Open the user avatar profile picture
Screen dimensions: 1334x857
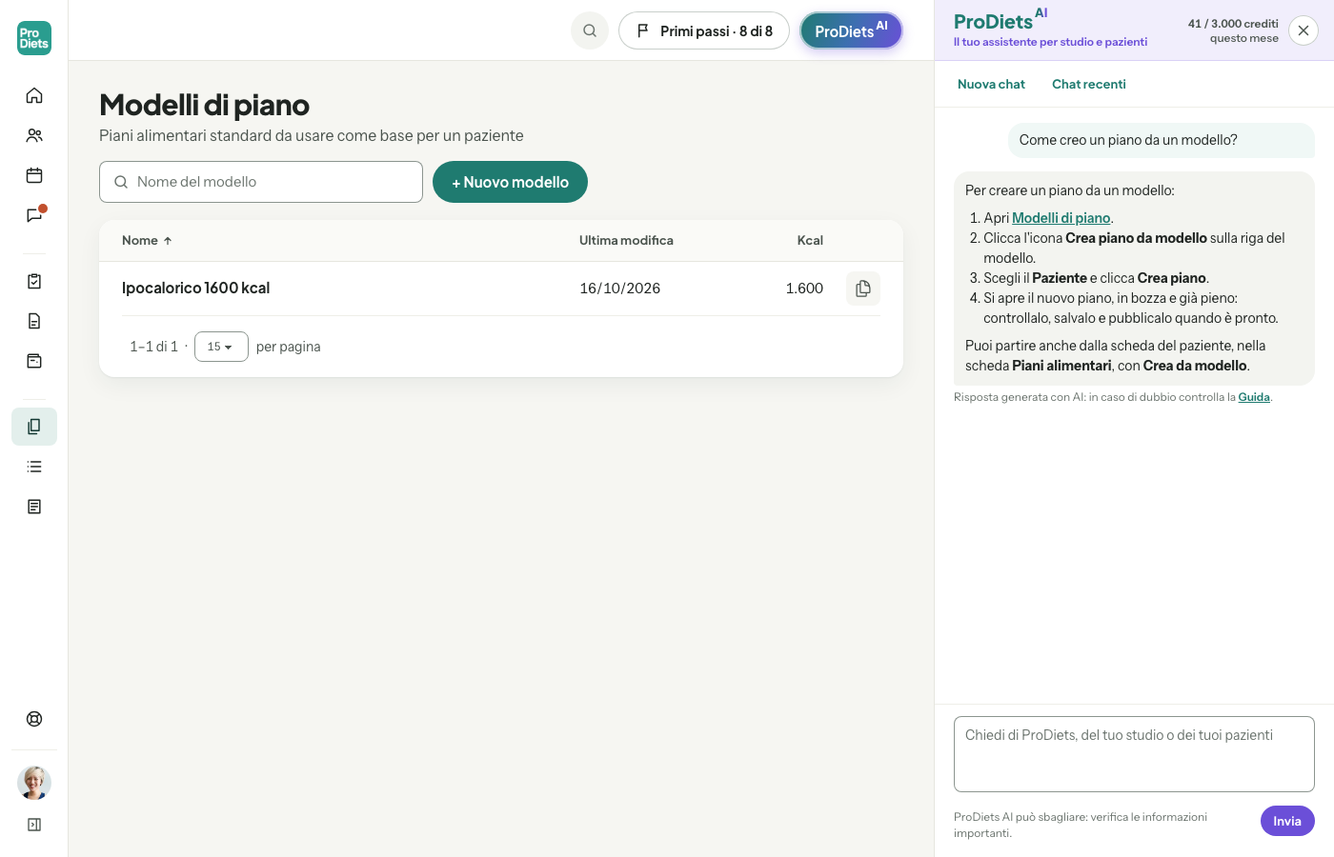[x=34, y=783]
